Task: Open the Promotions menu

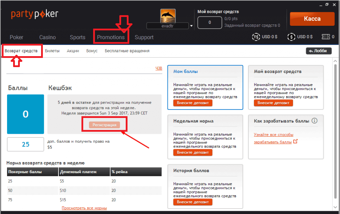Action: pos(111,37)
